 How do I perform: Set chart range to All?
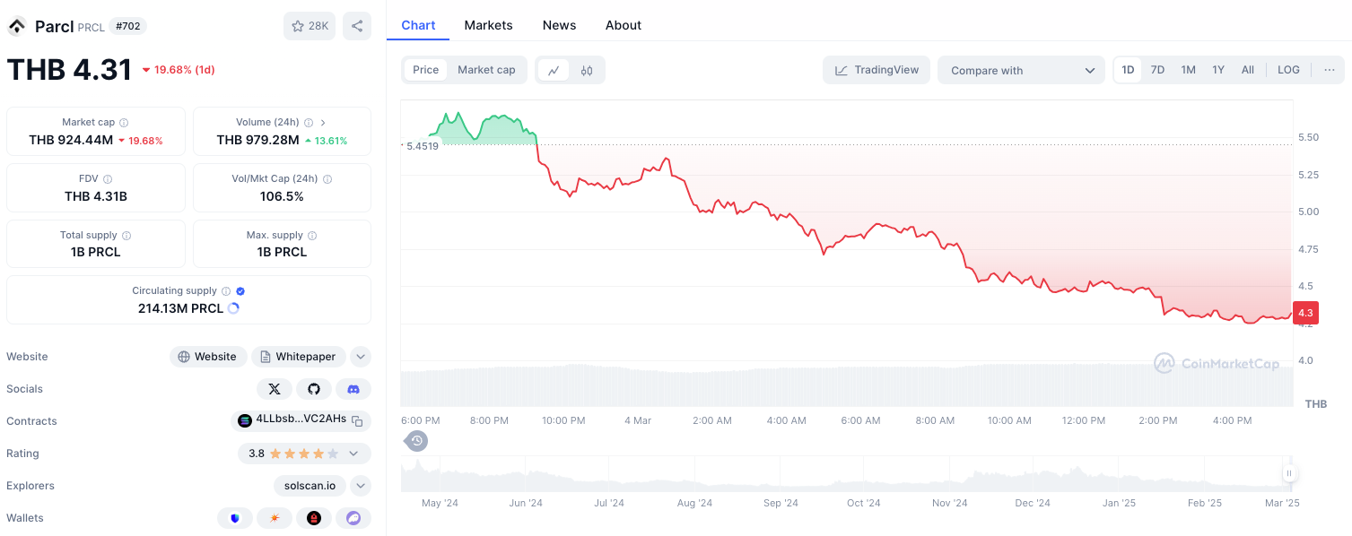[x=1248, y=70]
